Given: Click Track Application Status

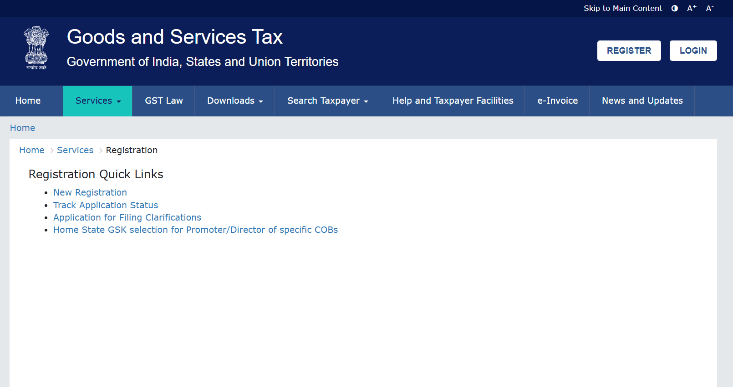Looking at the screenshot, I should (105, 205).
